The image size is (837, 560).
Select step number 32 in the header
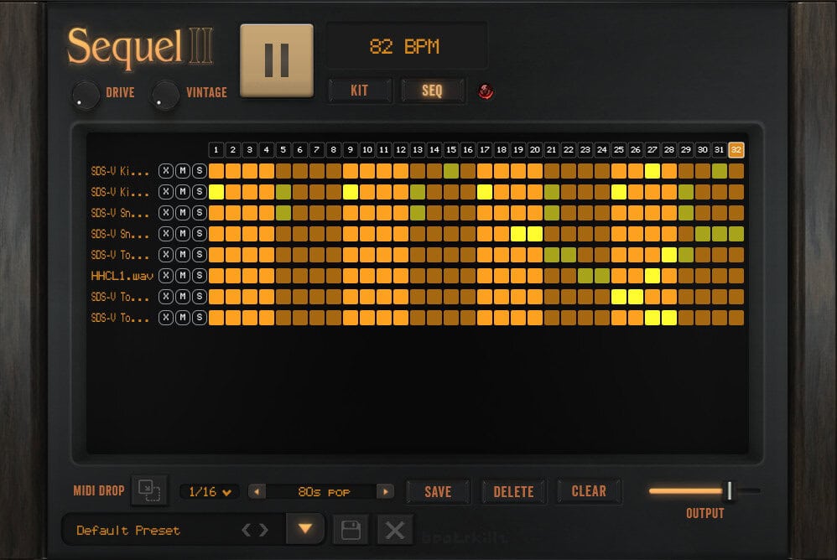(738, 149)
